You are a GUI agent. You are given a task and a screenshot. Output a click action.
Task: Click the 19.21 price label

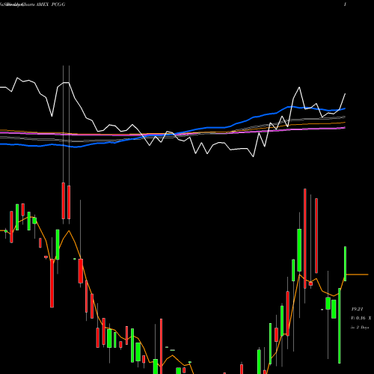coord(357,309)
